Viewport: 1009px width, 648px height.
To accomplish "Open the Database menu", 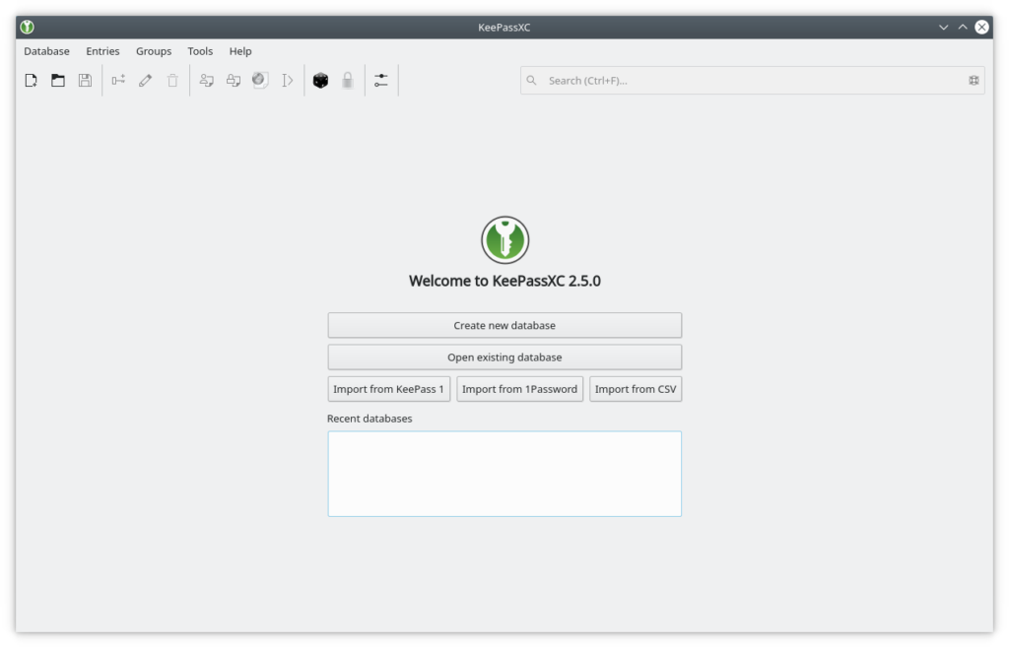I will pos(47,51).
